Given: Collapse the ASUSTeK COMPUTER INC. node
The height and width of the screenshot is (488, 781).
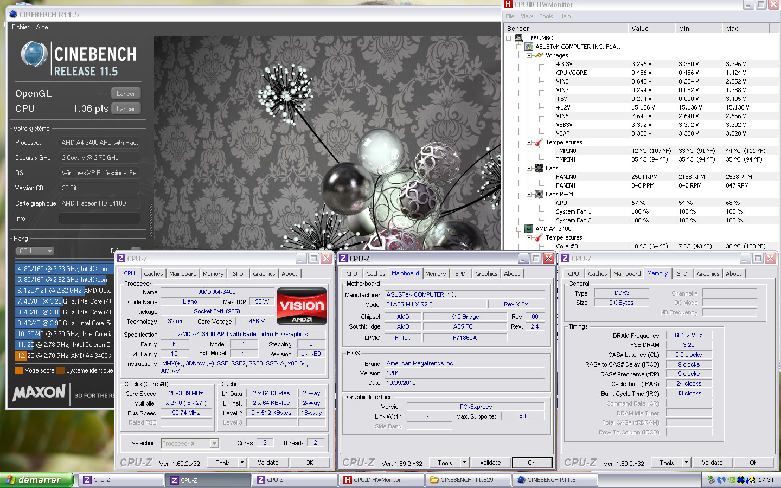Looking at the screenshot, I should [x=518, y=47].
